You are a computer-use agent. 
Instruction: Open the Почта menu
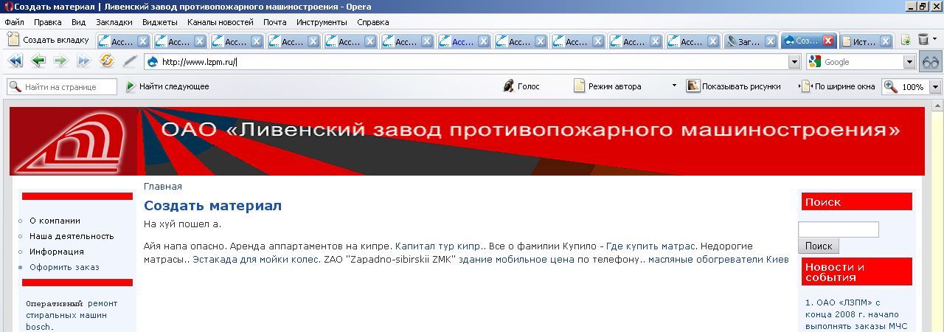pos(275,23)
